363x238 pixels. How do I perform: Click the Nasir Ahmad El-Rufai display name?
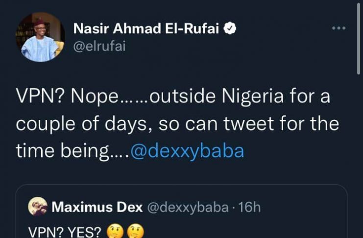(x=147, y=29)
